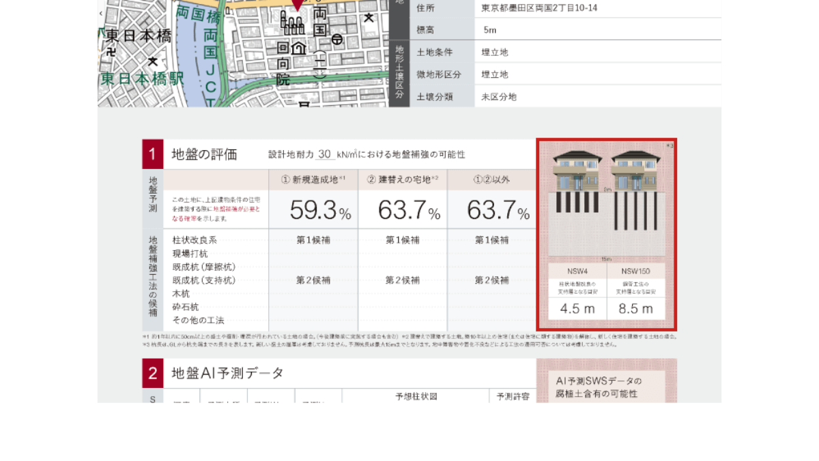Click the 4.5 m support layer depth
This screenshot has width=819, height=461.
(577, 308)
